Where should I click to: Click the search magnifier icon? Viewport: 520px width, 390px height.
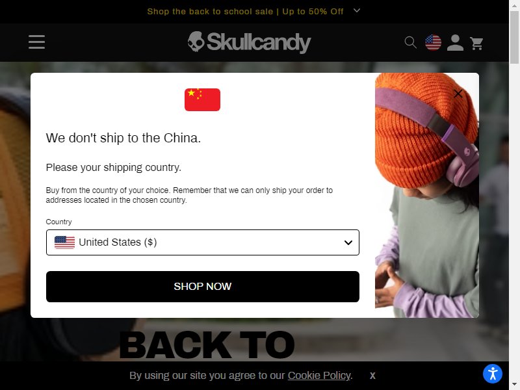pos(411,42)
